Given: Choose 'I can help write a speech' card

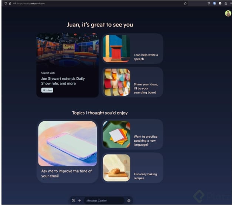Looking at the screenshot, I should (x=132, y=49).
